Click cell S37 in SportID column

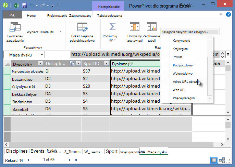(96, 71)
